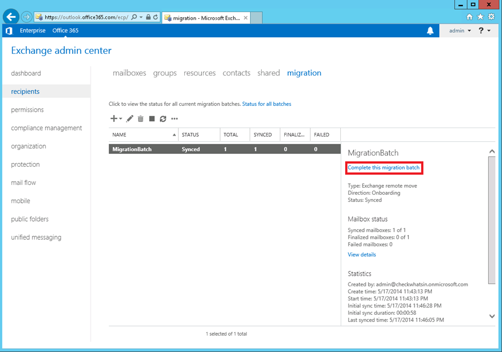Image resolution: width=502 pixels, height=352 pixels.
Task: Open browser favorites star icon
Action: (480, 17)
